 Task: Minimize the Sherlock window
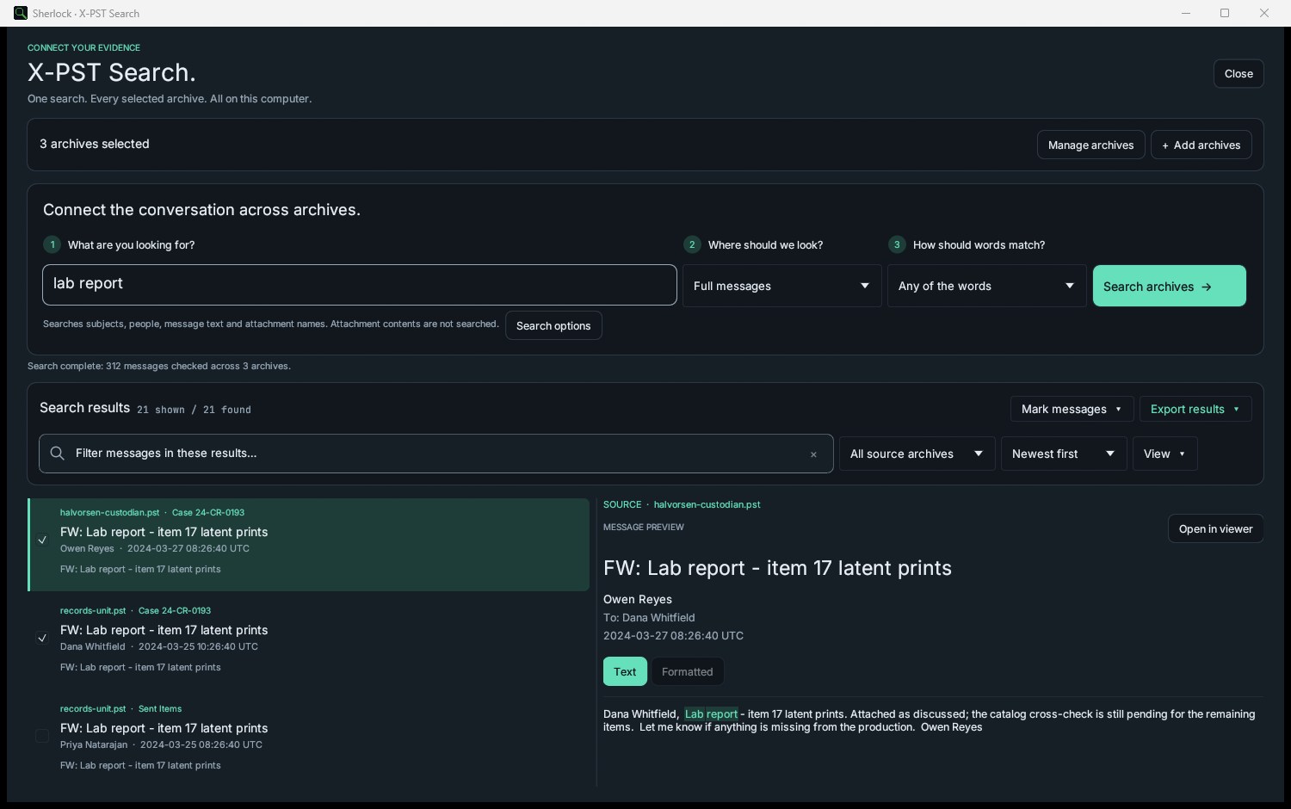(1186, 13)
